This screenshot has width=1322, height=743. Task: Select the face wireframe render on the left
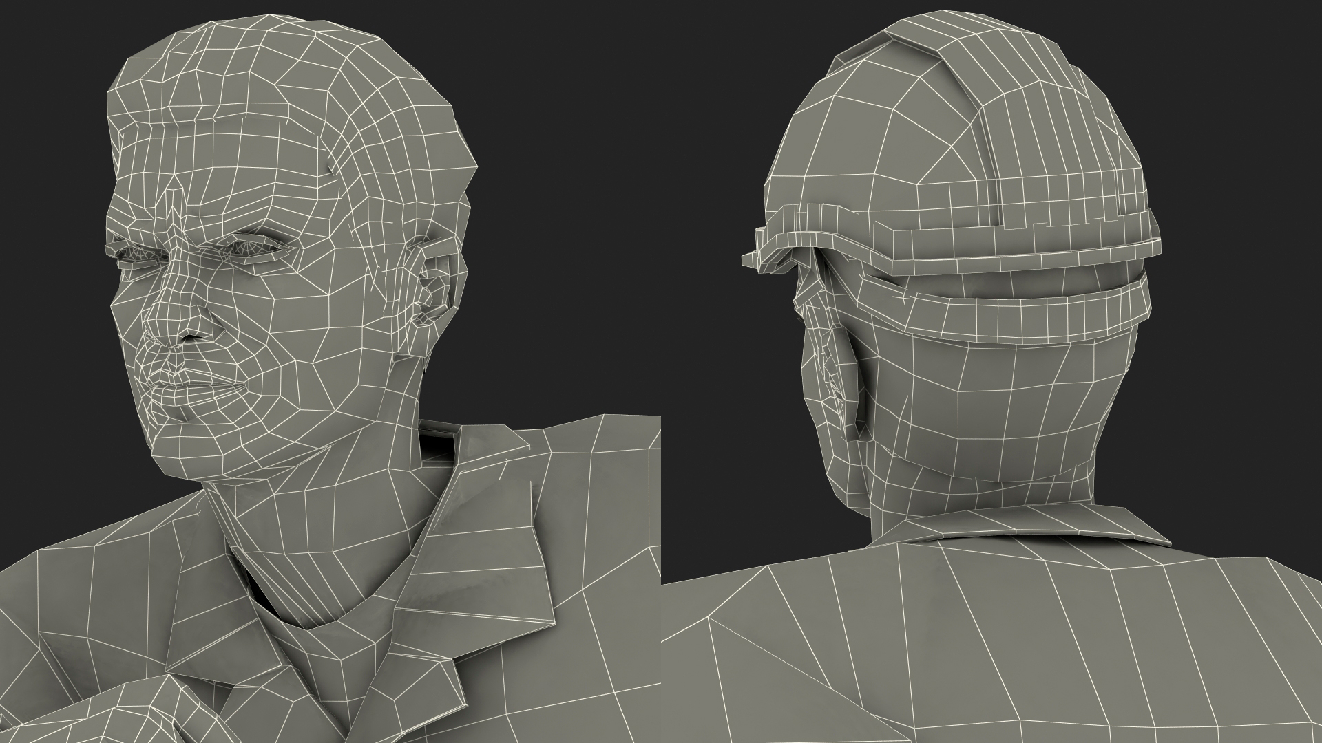(x=330, y=371)
